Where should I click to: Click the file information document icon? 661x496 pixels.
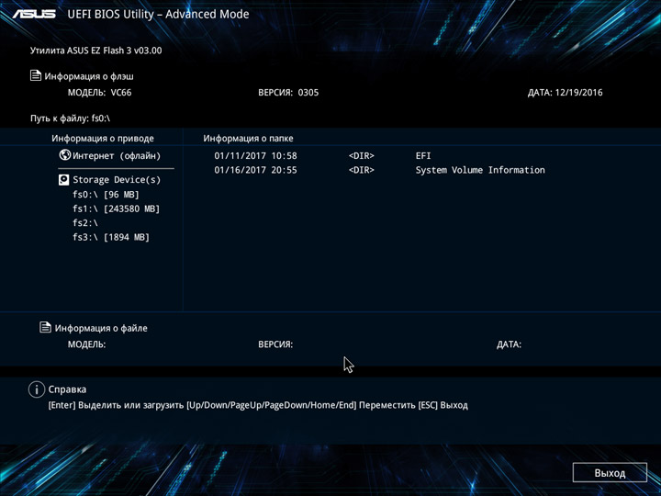click(45, 327)
